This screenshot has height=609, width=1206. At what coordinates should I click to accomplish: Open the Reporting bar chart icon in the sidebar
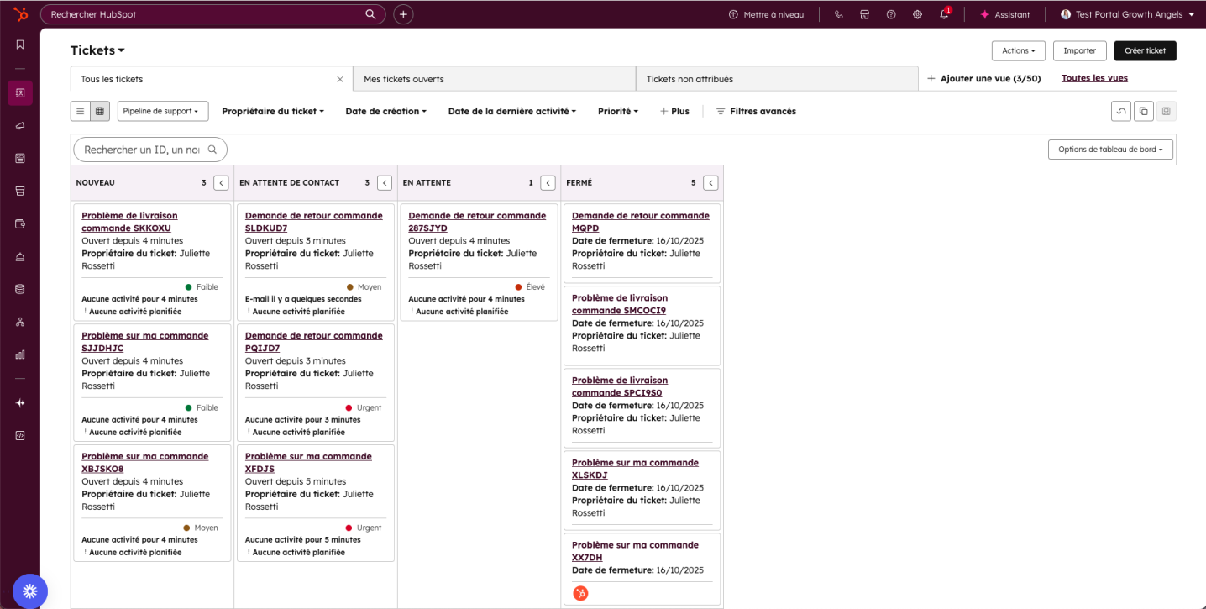click(19, 354)
